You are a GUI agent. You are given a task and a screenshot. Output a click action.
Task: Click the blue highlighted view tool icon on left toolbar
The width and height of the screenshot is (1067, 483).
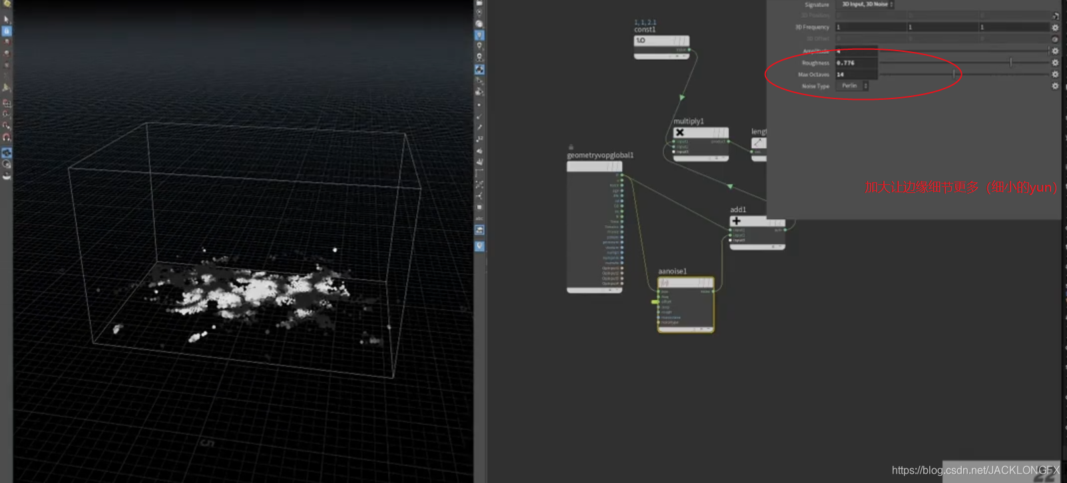click(7, 153)
